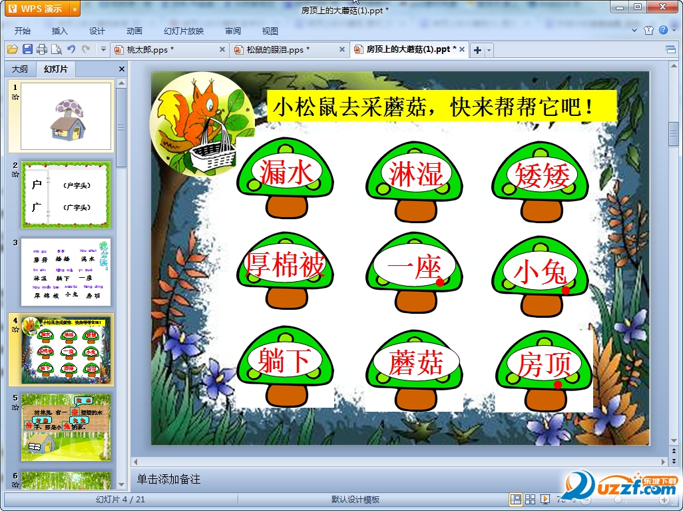The width and height of the screenshot is (683, 511).
Task: Click the zoom in plus button
Action: coord(664,500)
